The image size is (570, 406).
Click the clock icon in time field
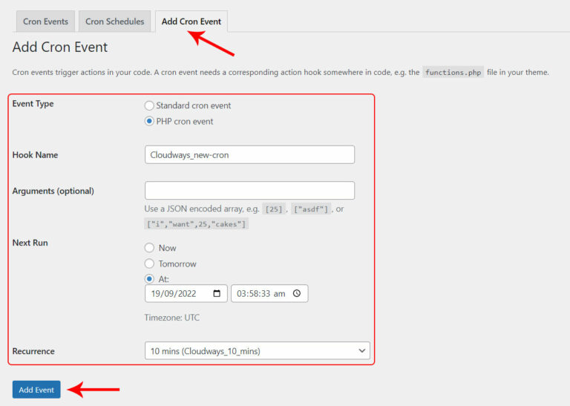tap(297, 293)
